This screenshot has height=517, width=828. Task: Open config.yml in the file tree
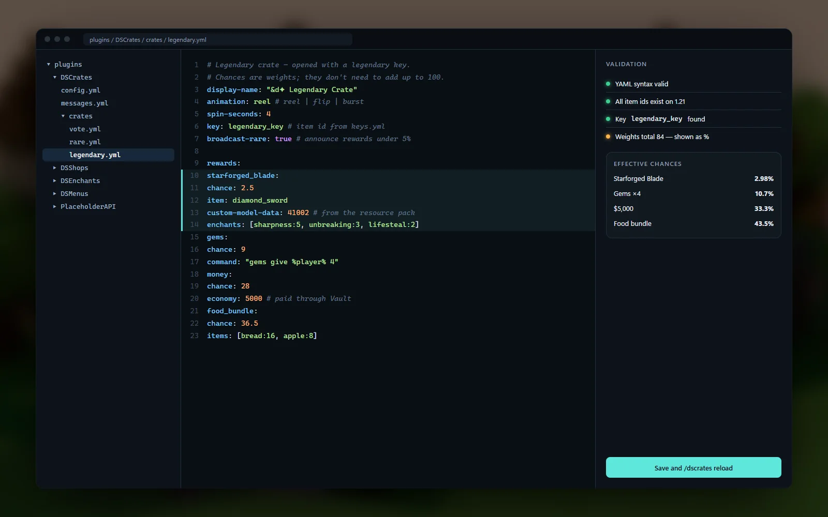(81, 90)
